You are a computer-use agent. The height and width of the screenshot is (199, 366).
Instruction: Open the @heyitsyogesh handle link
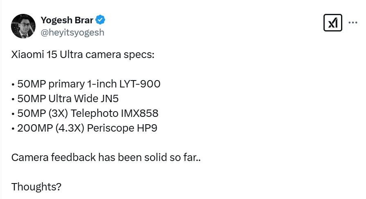point(72,32)
